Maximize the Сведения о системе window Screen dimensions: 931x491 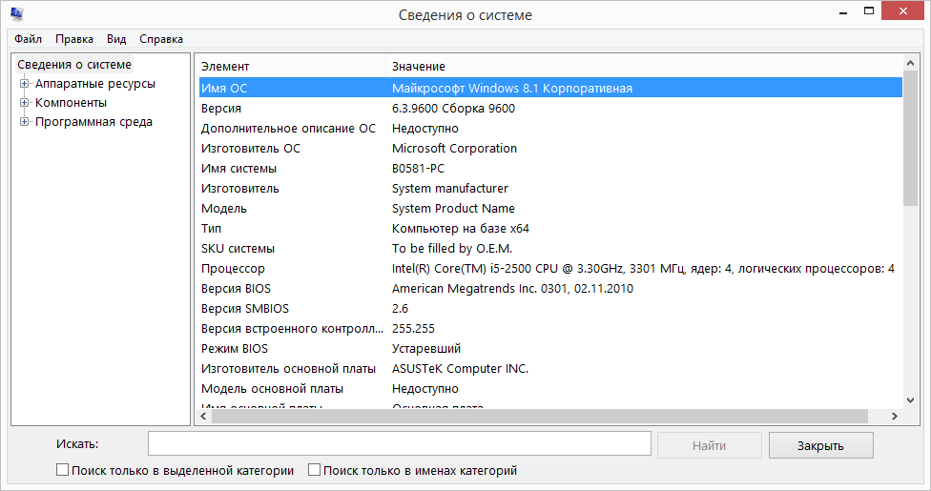pos(869,11)
